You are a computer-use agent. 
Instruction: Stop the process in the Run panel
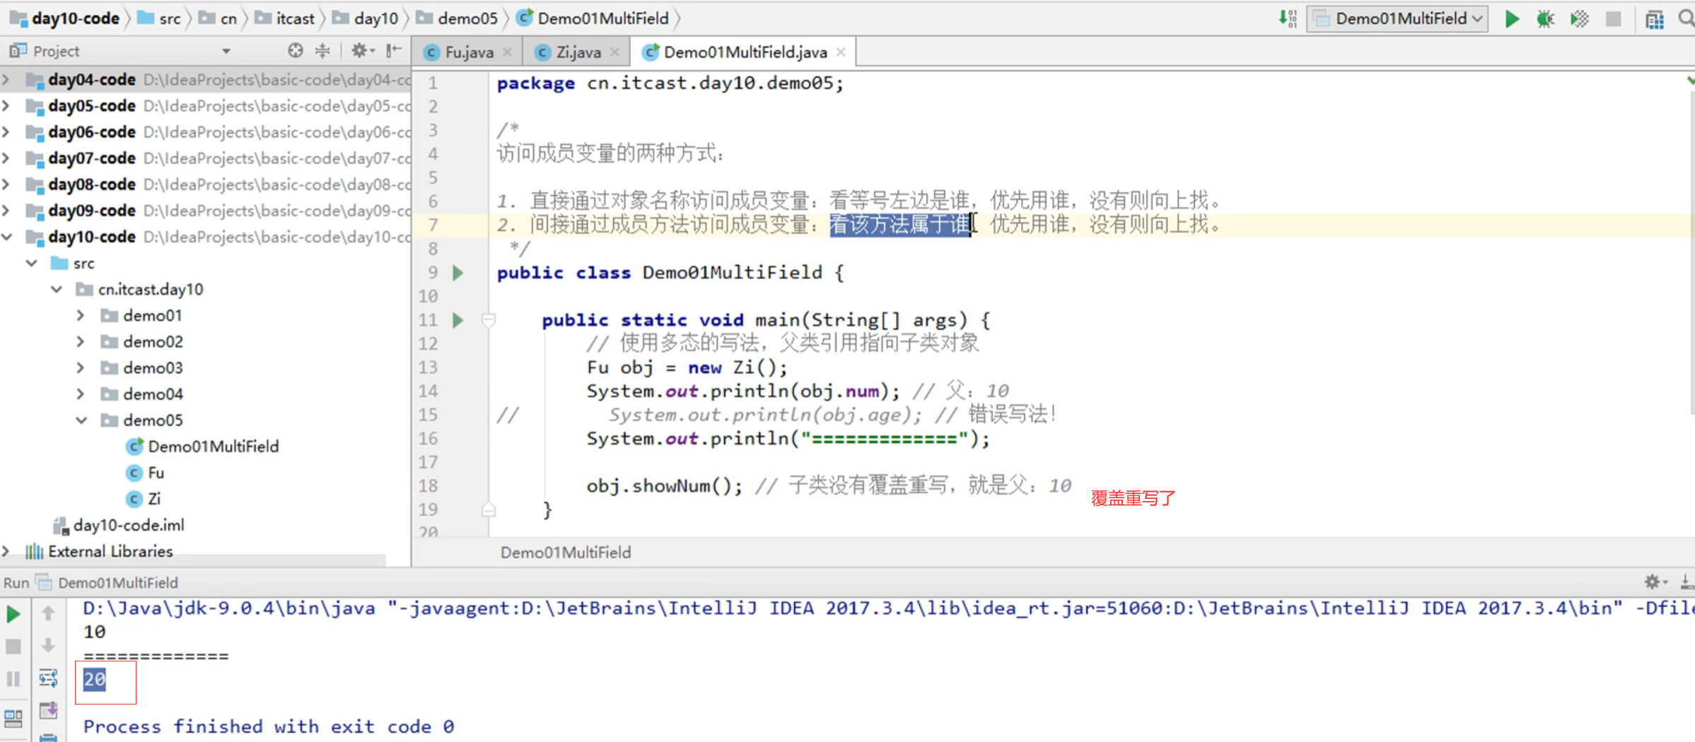(x=13, y=646)
